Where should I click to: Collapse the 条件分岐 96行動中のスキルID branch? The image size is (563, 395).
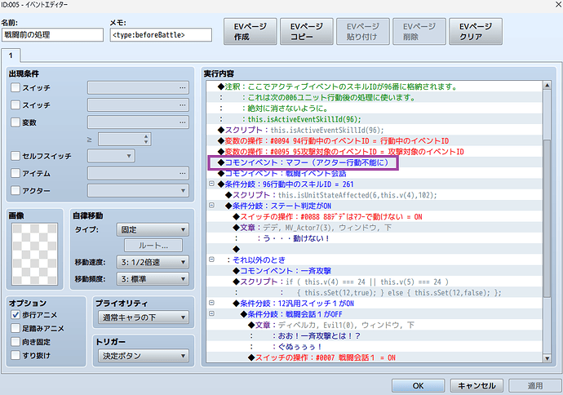tap(212, 184)
